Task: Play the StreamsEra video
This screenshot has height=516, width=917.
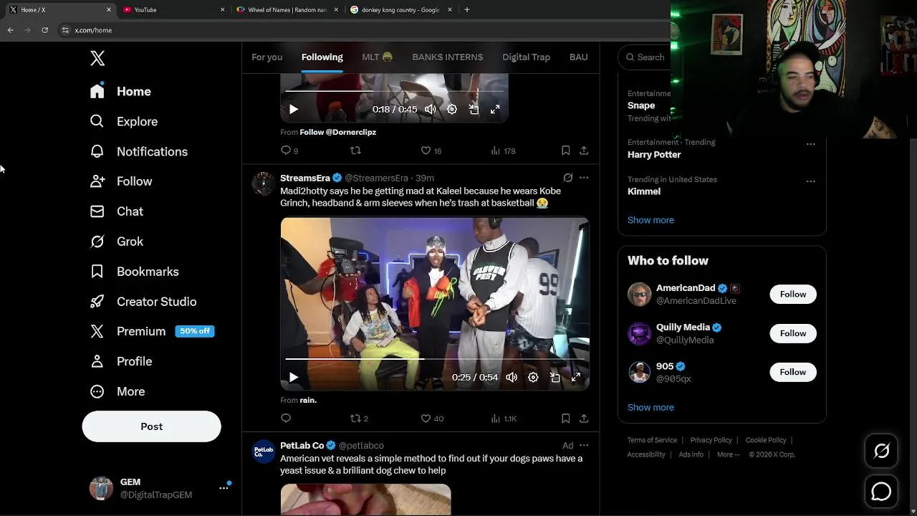Action: pyautogui.click(x=294, y=377)
